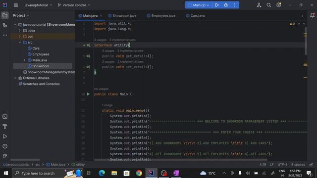This screenshot has height=178, width=317.
Task: Open the warnings inspection indicator
Action: [292, 24]
